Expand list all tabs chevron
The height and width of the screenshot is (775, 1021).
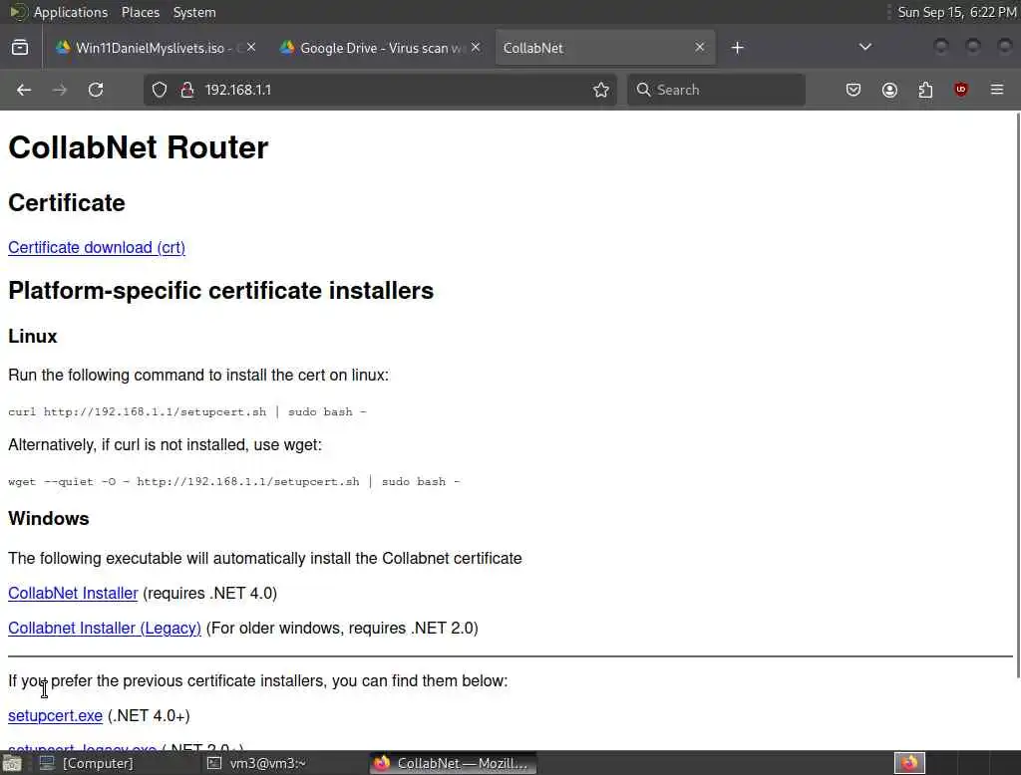tap(865, 47)
